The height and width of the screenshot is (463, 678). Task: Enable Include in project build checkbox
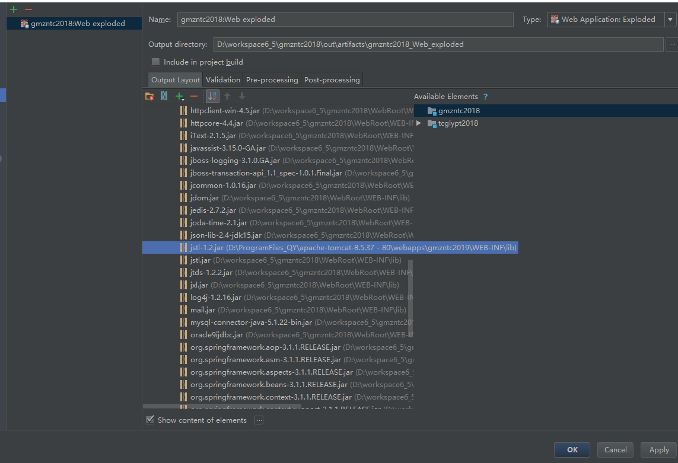(155, 62)
